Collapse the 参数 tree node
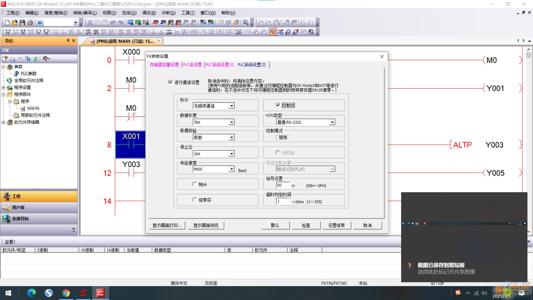The image size is (533, 300). (3, 67)
